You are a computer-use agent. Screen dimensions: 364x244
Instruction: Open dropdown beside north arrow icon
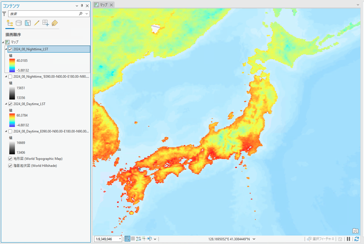click(x=155, y=239)
